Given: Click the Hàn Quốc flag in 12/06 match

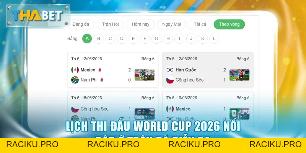Looking at the screenshot, I should (170, 70).
